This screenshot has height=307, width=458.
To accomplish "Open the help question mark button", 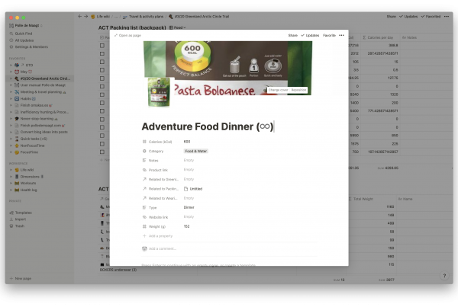I will tap(444, 276).
